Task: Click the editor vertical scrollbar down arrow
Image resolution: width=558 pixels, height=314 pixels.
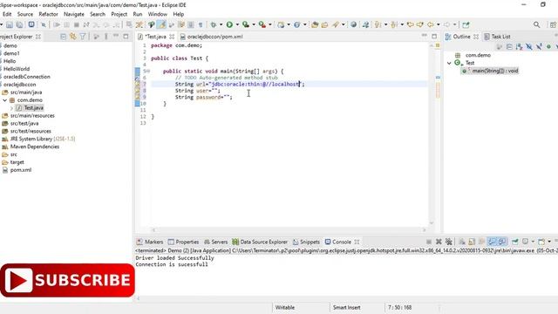Action: pos(432,223)
